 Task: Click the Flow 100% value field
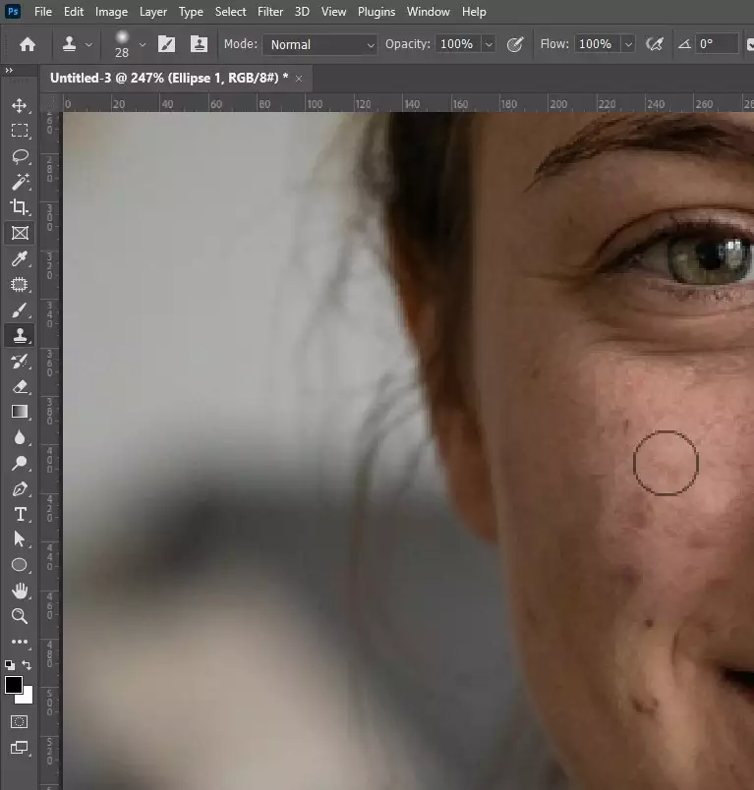598,44
